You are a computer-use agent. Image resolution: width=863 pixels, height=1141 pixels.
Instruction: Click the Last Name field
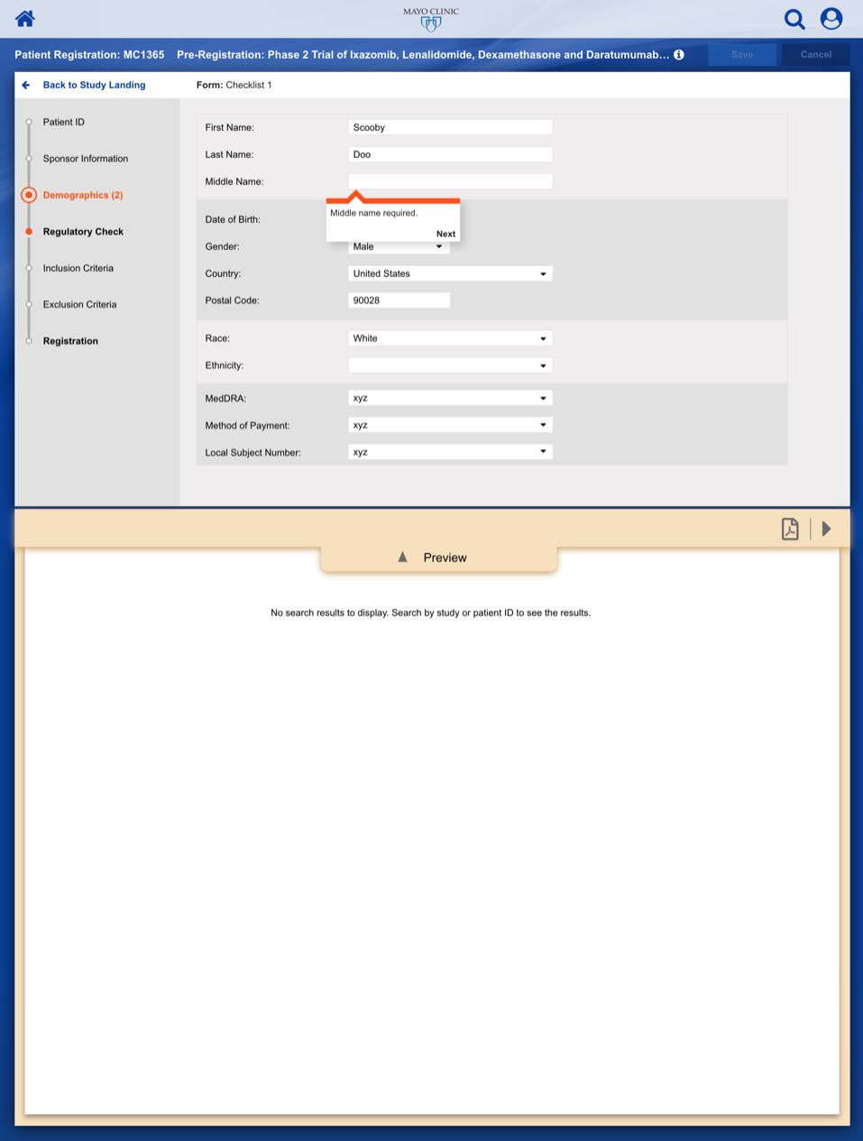click(x=450, y=154)
